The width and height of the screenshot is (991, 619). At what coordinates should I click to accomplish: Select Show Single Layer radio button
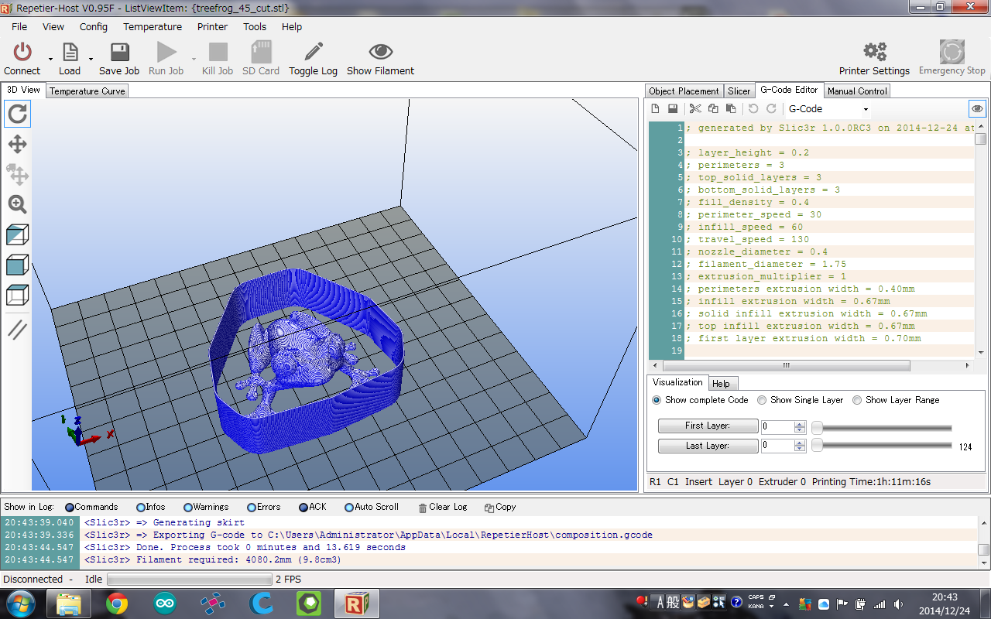pos(762,400)
